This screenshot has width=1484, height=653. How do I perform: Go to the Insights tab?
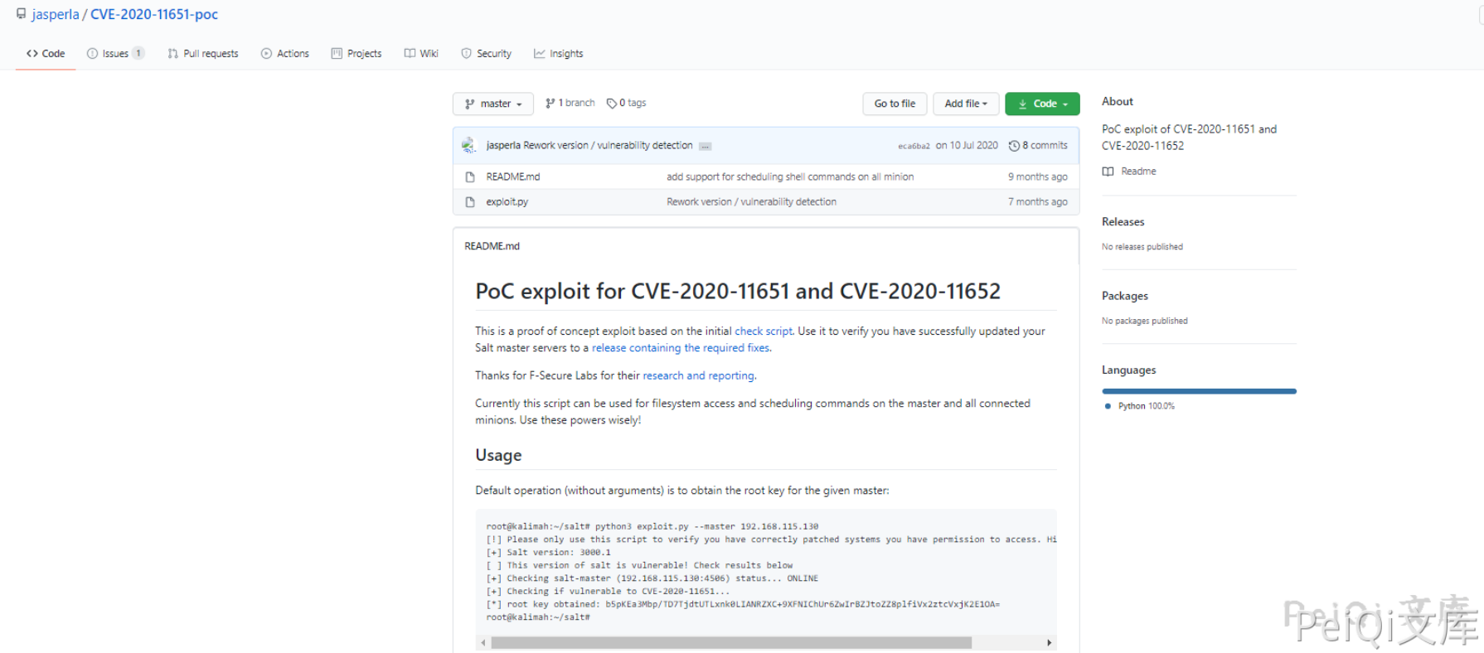coord(559,54)
